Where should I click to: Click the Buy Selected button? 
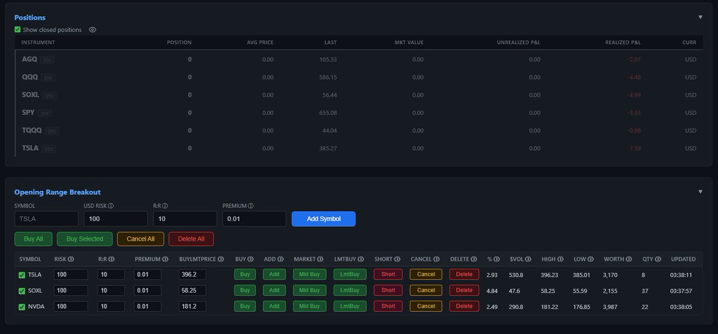[x=85, y=239]
